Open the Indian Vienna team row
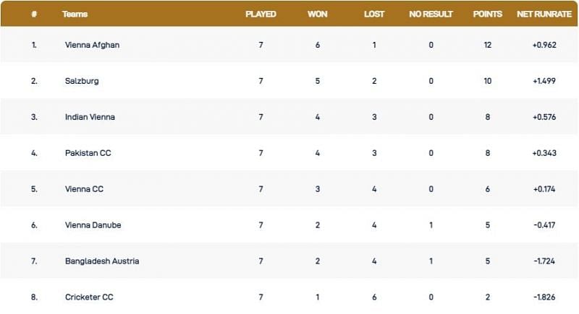This screenshot has width=579, height=314. click(89, 117)
